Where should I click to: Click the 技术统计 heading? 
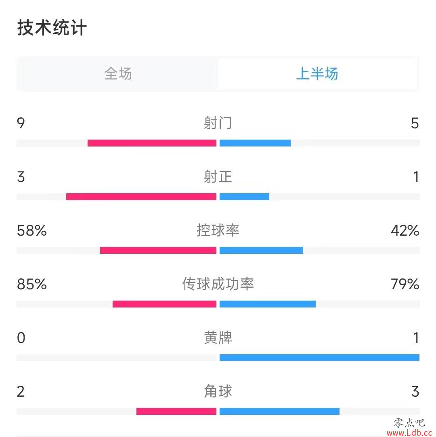pos(52,27)
